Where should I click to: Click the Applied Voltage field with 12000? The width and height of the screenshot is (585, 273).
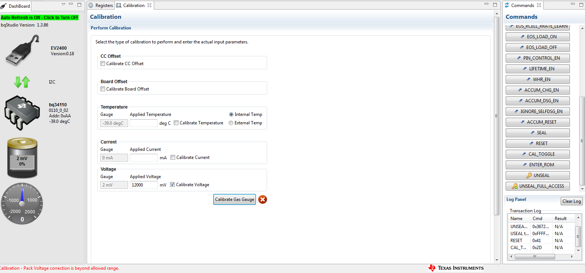pos(143,185)
